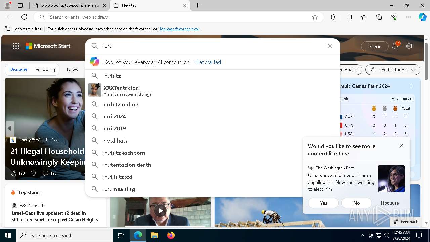Click the Sign in button
430x242 pixels.
click(375, 46)
